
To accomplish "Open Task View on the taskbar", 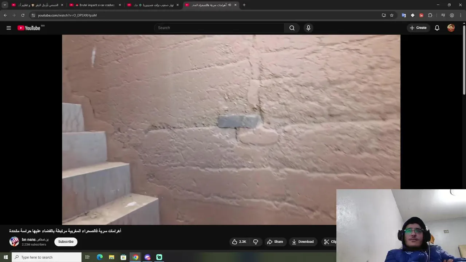I will [x=87, y=257].
